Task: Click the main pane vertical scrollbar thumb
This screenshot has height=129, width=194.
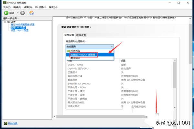Action: pyautogui.click(x=190, y=44)
